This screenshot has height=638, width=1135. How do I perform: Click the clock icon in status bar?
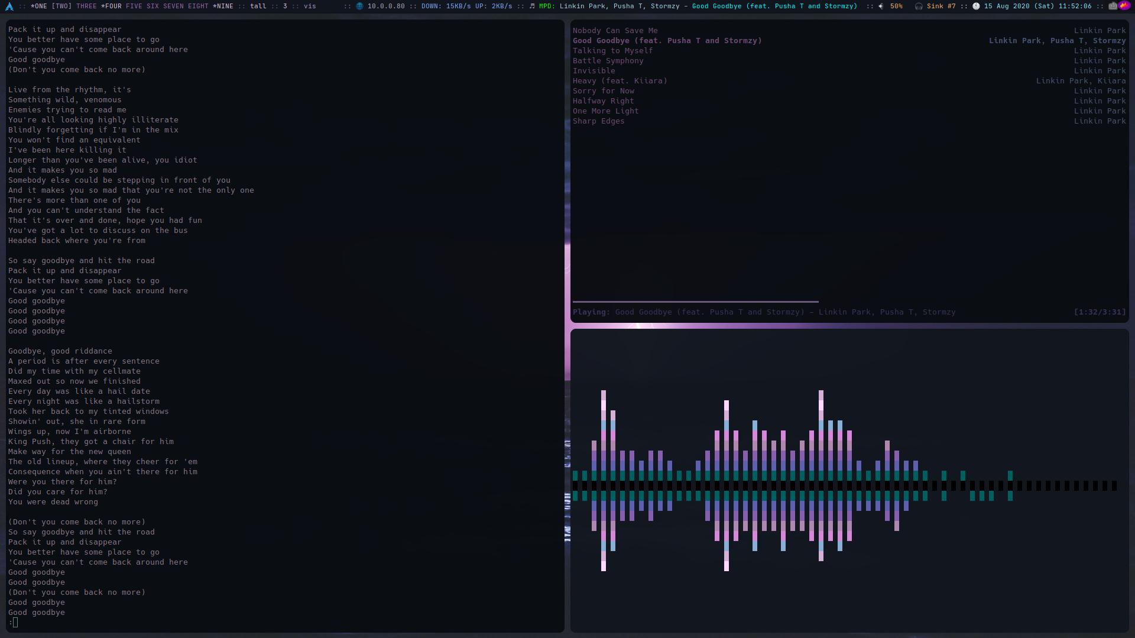click(x=976, y=7)
